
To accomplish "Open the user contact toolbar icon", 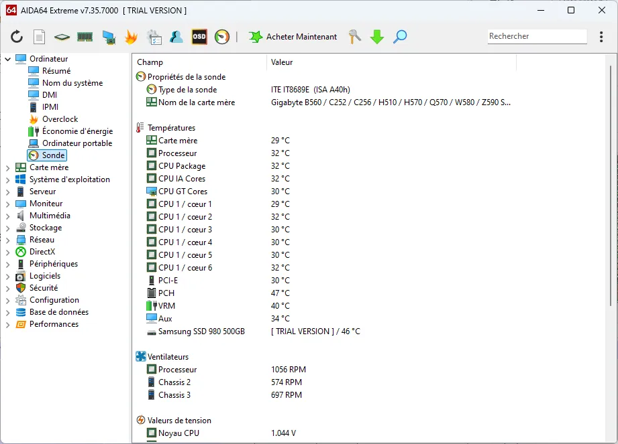I will [176, 37].
